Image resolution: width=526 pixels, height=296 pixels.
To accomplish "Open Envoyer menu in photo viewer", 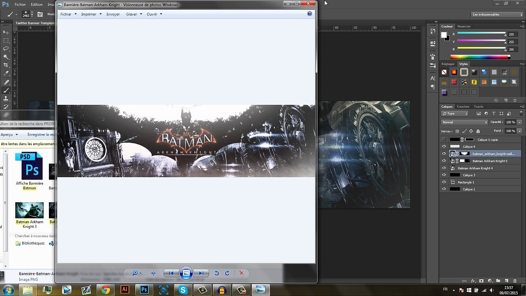I will [x=113, y=14].
